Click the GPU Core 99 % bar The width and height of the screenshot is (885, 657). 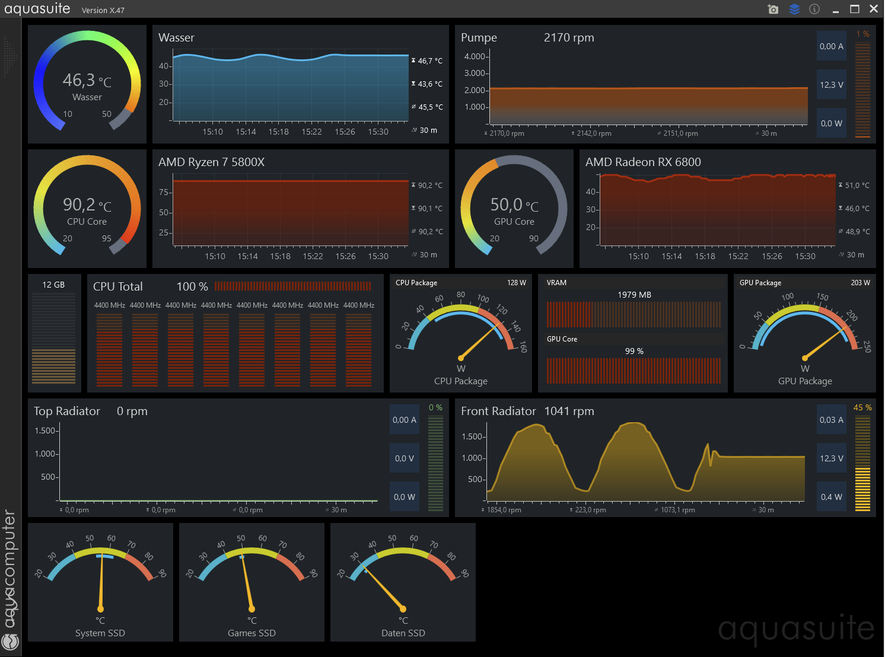tap(633, 371)
